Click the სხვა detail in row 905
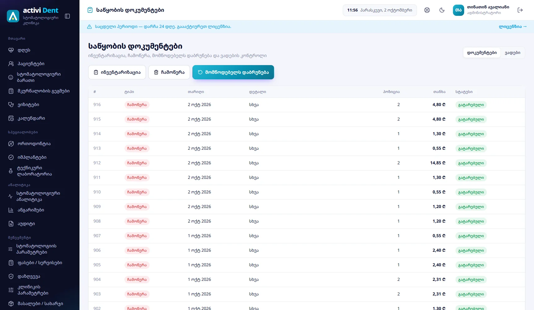This screenshot has height=310, width=534. [254, 265]
